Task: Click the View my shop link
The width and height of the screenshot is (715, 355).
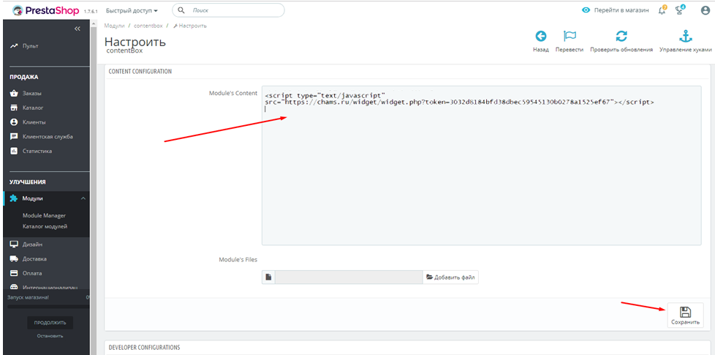Action: tap(615, 10)
